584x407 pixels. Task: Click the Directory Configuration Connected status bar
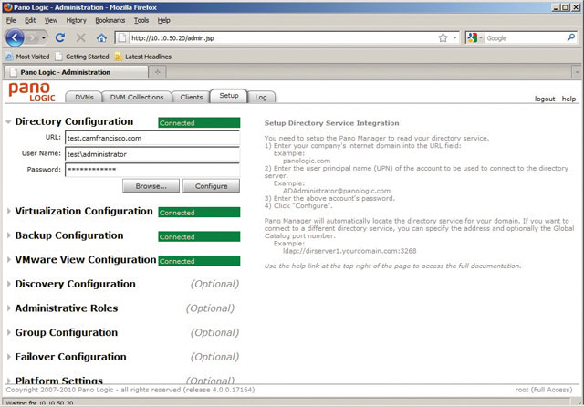coord(199,123)
